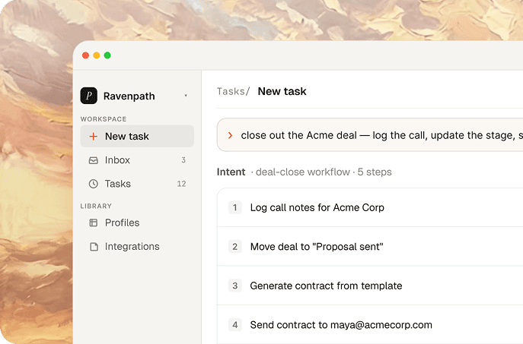The height and width of the screenshot is (344, 523).
Task: Close the window with red button
Action: pos(86,55)
